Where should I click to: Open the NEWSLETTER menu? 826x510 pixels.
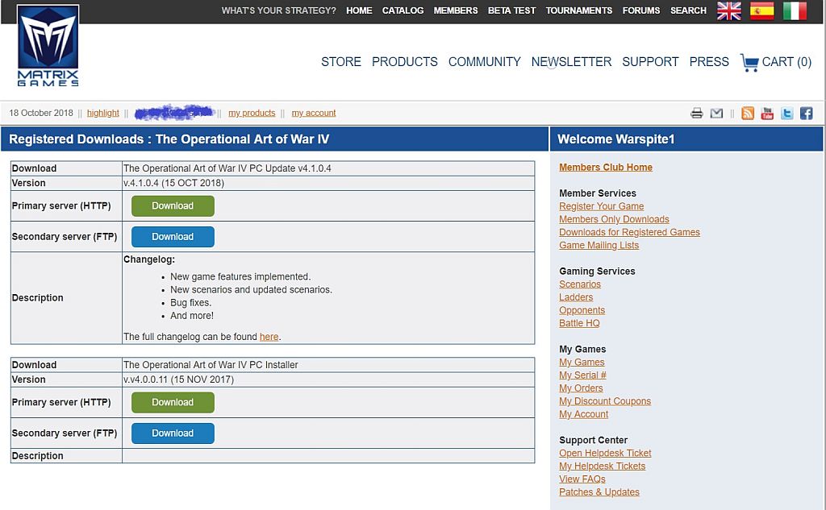point(572,62)
